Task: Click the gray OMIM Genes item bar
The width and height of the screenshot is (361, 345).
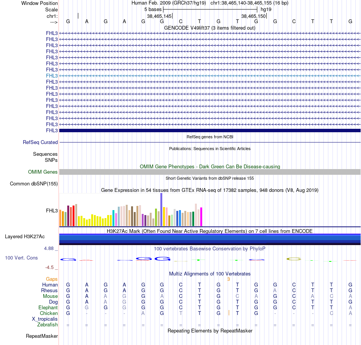Action: pos(210,172)
